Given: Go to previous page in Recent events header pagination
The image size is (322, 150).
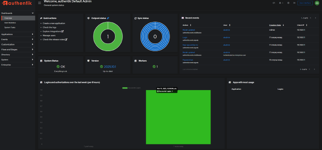Looking at the screenshot, I should tap(310, 18).
